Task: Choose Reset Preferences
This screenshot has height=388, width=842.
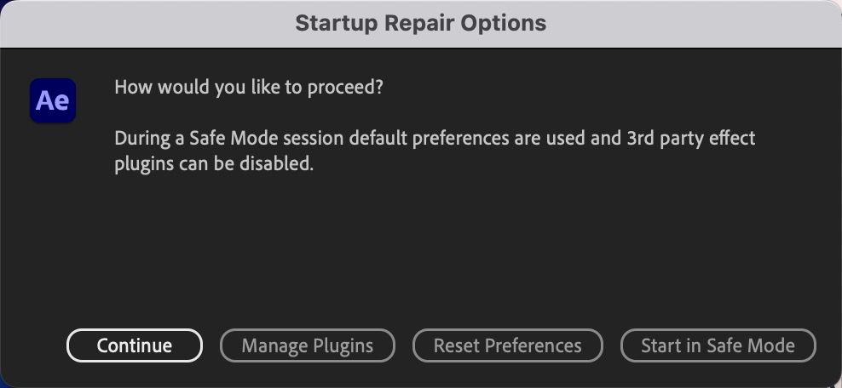Action: [x=507, y=345]
